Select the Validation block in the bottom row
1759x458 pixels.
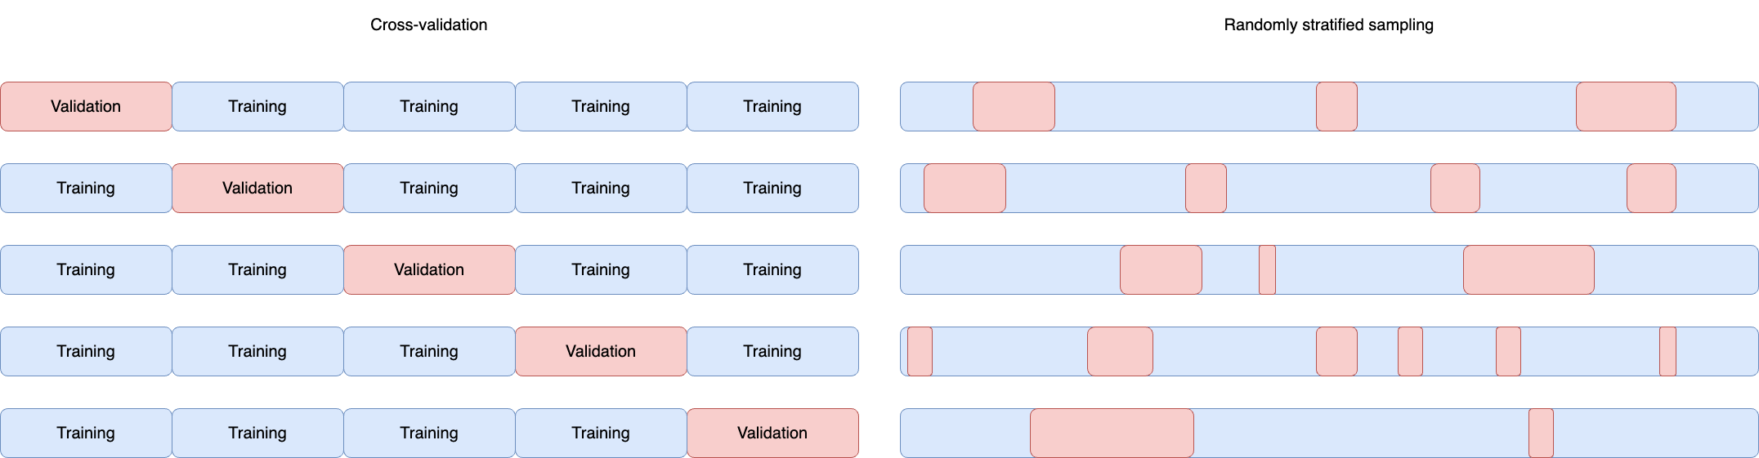[x=772, y=433]
